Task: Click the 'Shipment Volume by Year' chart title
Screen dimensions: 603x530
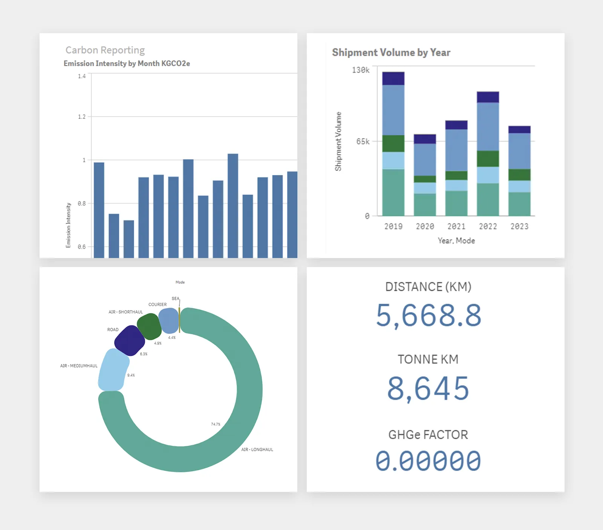Action: (391, 52)
